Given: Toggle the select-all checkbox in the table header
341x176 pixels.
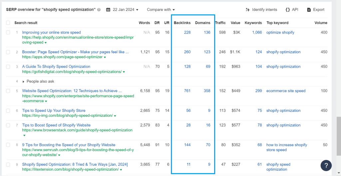Looking at the screenshot, I should point(8,23).
